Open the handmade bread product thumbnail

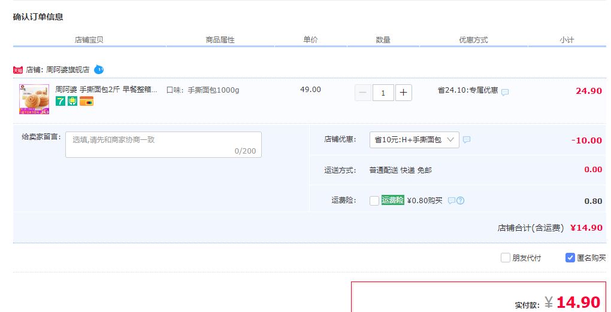click(x=34, y=99)
